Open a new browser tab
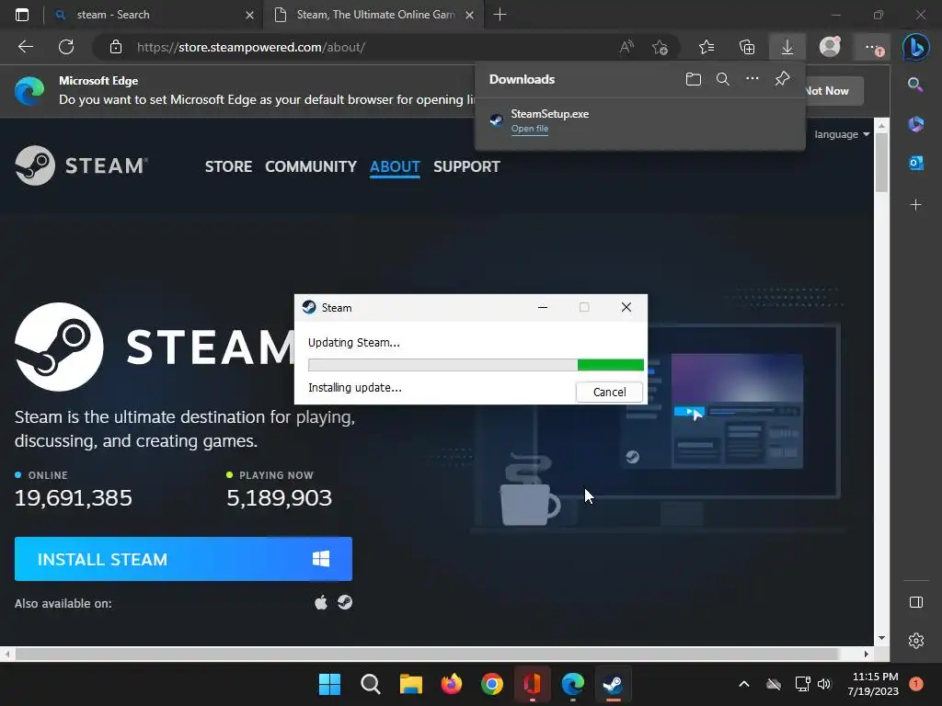 click(x=500, y=15)
